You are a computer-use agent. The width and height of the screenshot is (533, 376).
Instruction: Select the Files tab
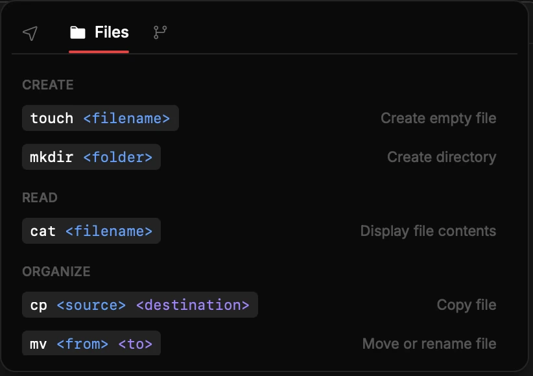tap(99, 32)
